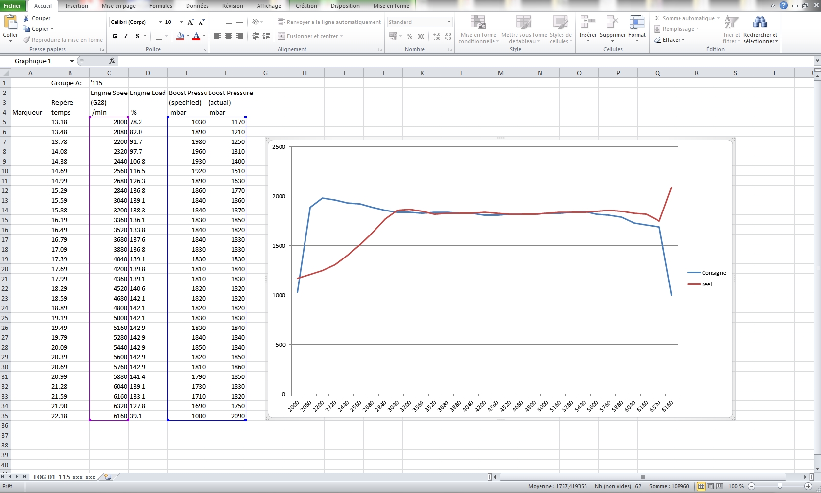Open the font name dropdown
Viewport: 821px width, 493px height.
coord(160,22)
